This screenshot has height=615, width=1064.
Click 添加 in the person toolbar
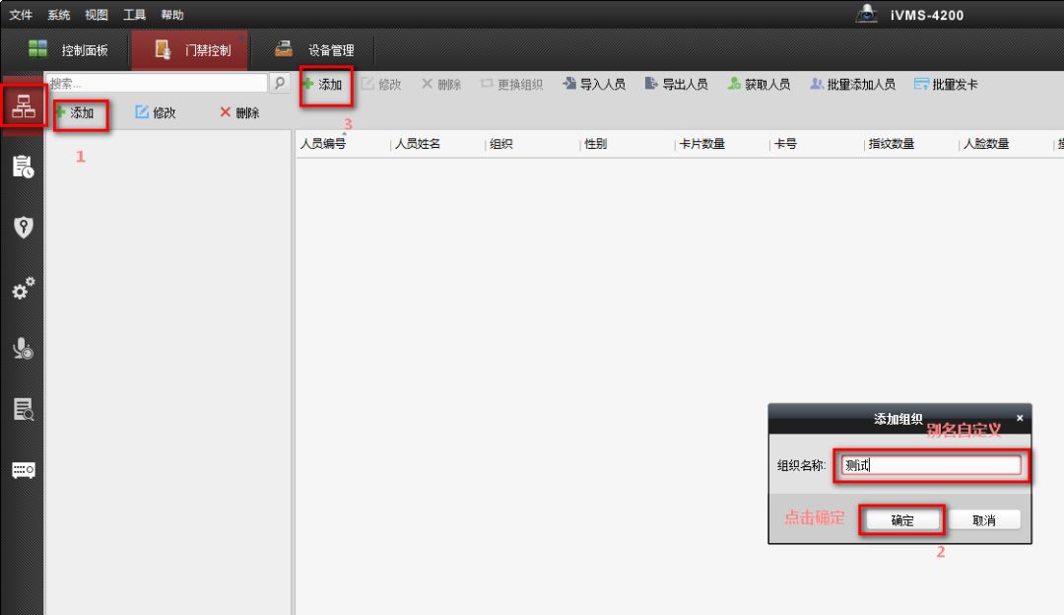(x=322, y=84)
